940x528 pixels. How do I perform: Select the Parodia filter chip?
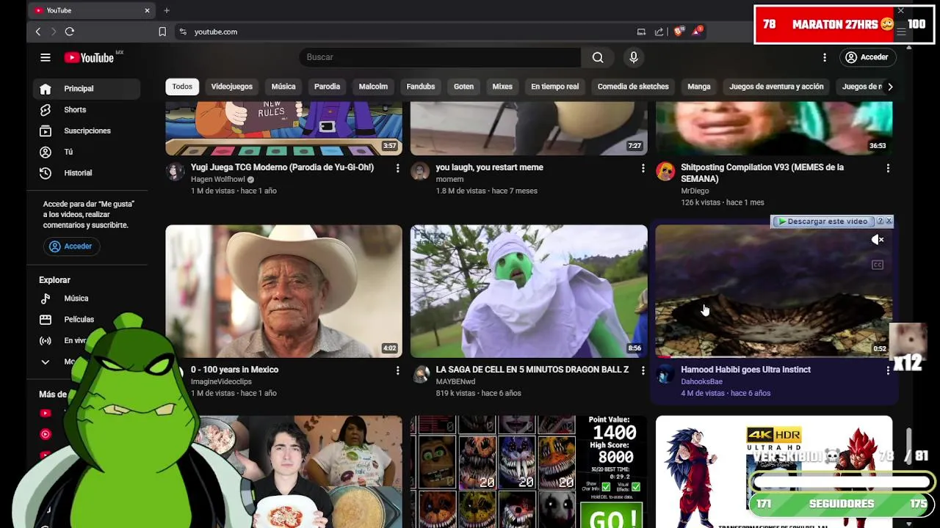[x=328, y=87]
